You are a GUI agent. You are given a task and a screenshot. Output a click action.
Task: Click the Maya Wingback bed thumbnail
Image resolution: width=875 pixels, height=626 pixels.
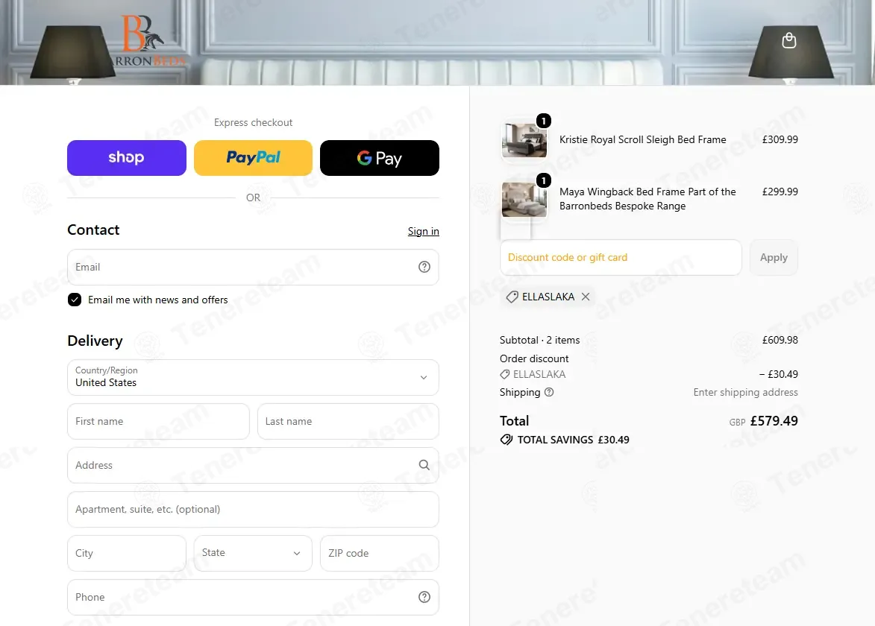coord(524,200)
